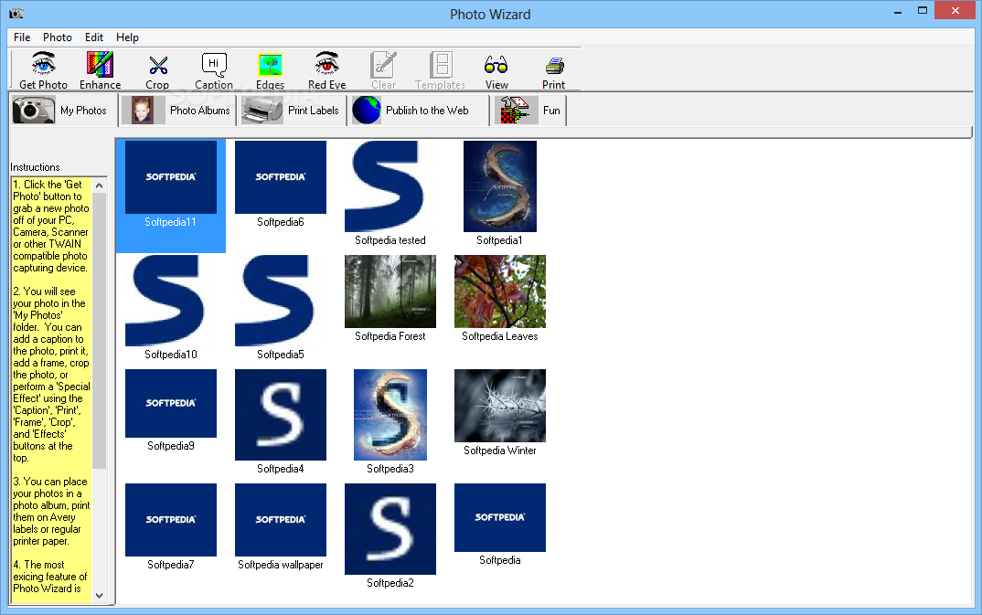Select the thumbnail labeled just Softpedia
The width and height of the screenshot is (982, 615).
point(500,517)
